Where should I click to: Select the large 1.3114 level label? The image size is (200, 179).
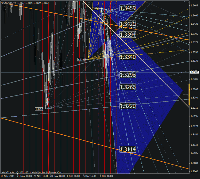coord(128,149)
